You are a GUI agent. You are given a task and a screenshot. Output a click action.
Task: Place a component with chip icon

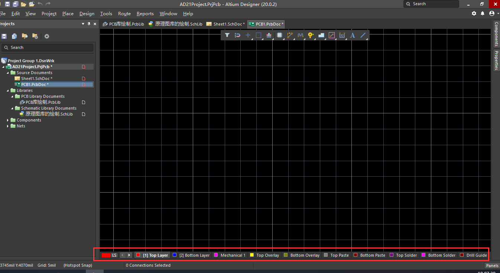click(280, 36)
